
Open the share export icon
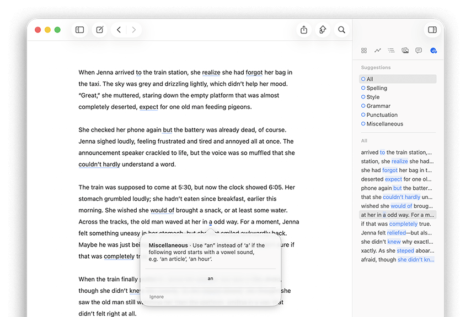304,30
